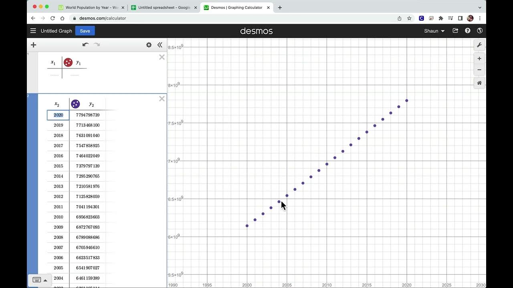
Task: Zoom out on the graph
Action: point(479,70)
